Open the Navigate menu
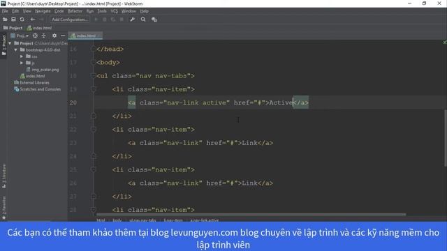Image resolution: width=447 pixels, height=251 pixels. tap(43, 11)
